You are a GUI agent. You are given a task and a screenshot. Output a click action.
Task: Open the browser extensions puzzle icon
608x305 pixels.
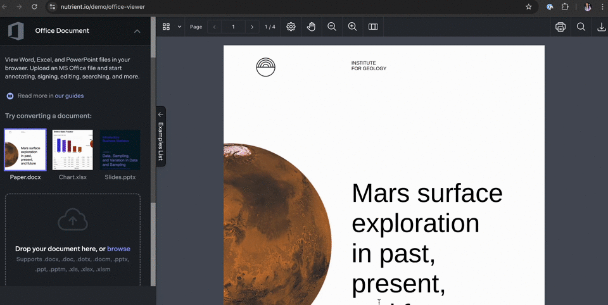[x=565, y=6]
